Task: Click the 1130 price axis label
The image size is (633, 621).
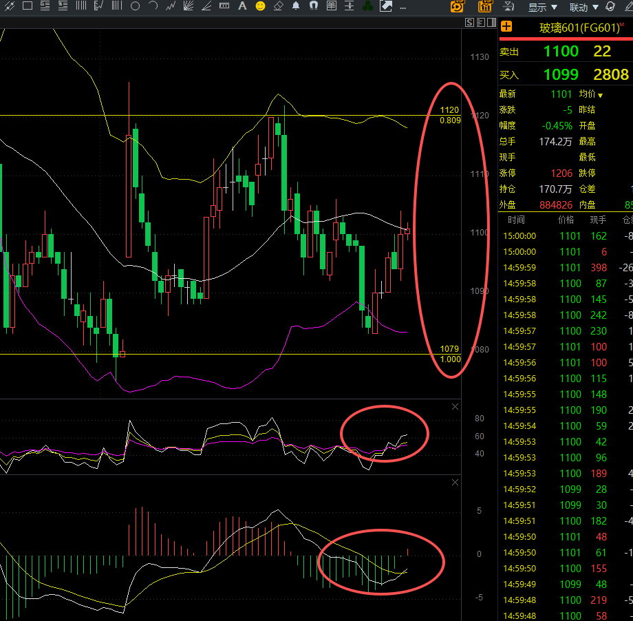Action: pos(479,57)
